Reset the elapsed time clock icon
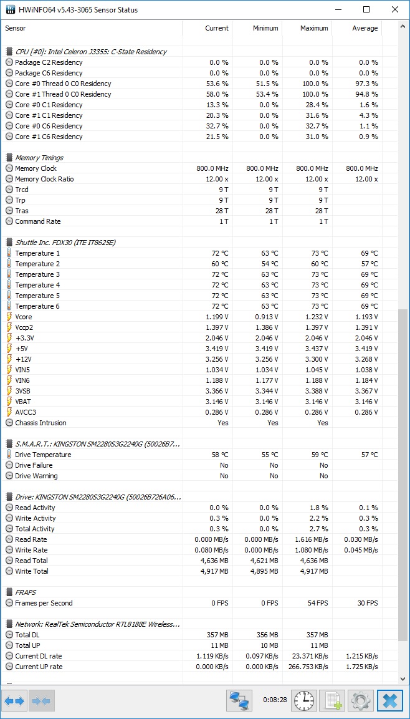This screenshot has width=410, height=719. pyautogui.click(x=303, y=700)
